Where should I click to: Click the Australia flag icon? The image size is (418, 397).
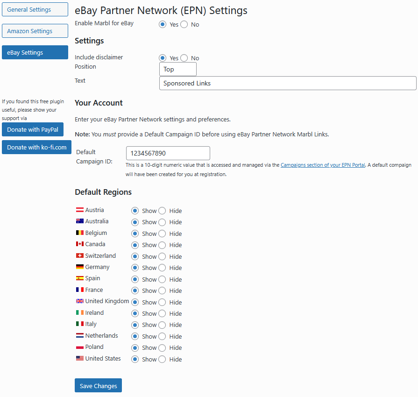click(79, 221)
